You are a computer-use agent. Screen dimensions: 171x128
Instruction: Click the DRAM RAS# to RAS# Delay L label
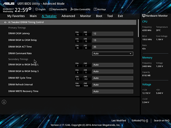[x=23, y=65]
